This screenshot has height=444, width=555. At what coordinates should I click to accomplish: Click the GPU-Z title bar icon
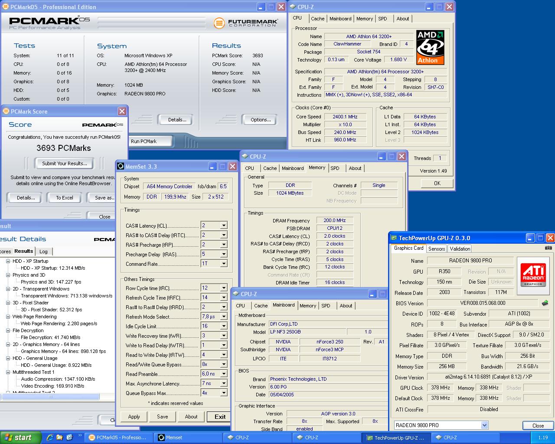[x=394, y=238]
